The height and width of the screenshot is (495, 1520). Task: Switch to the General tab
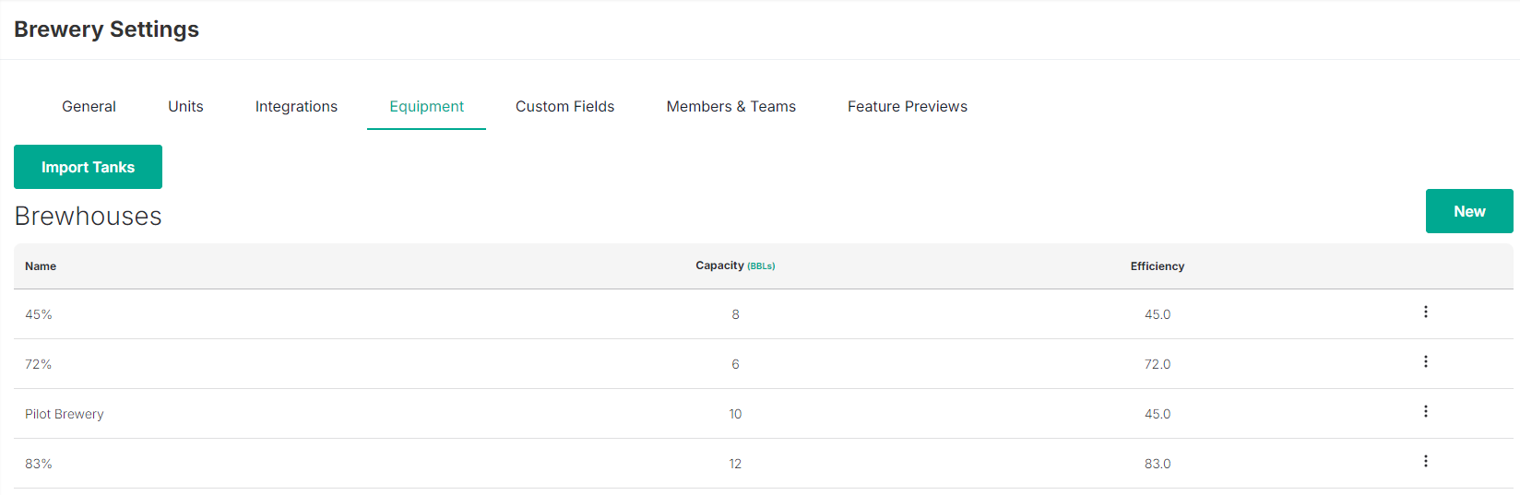point(89,107)
